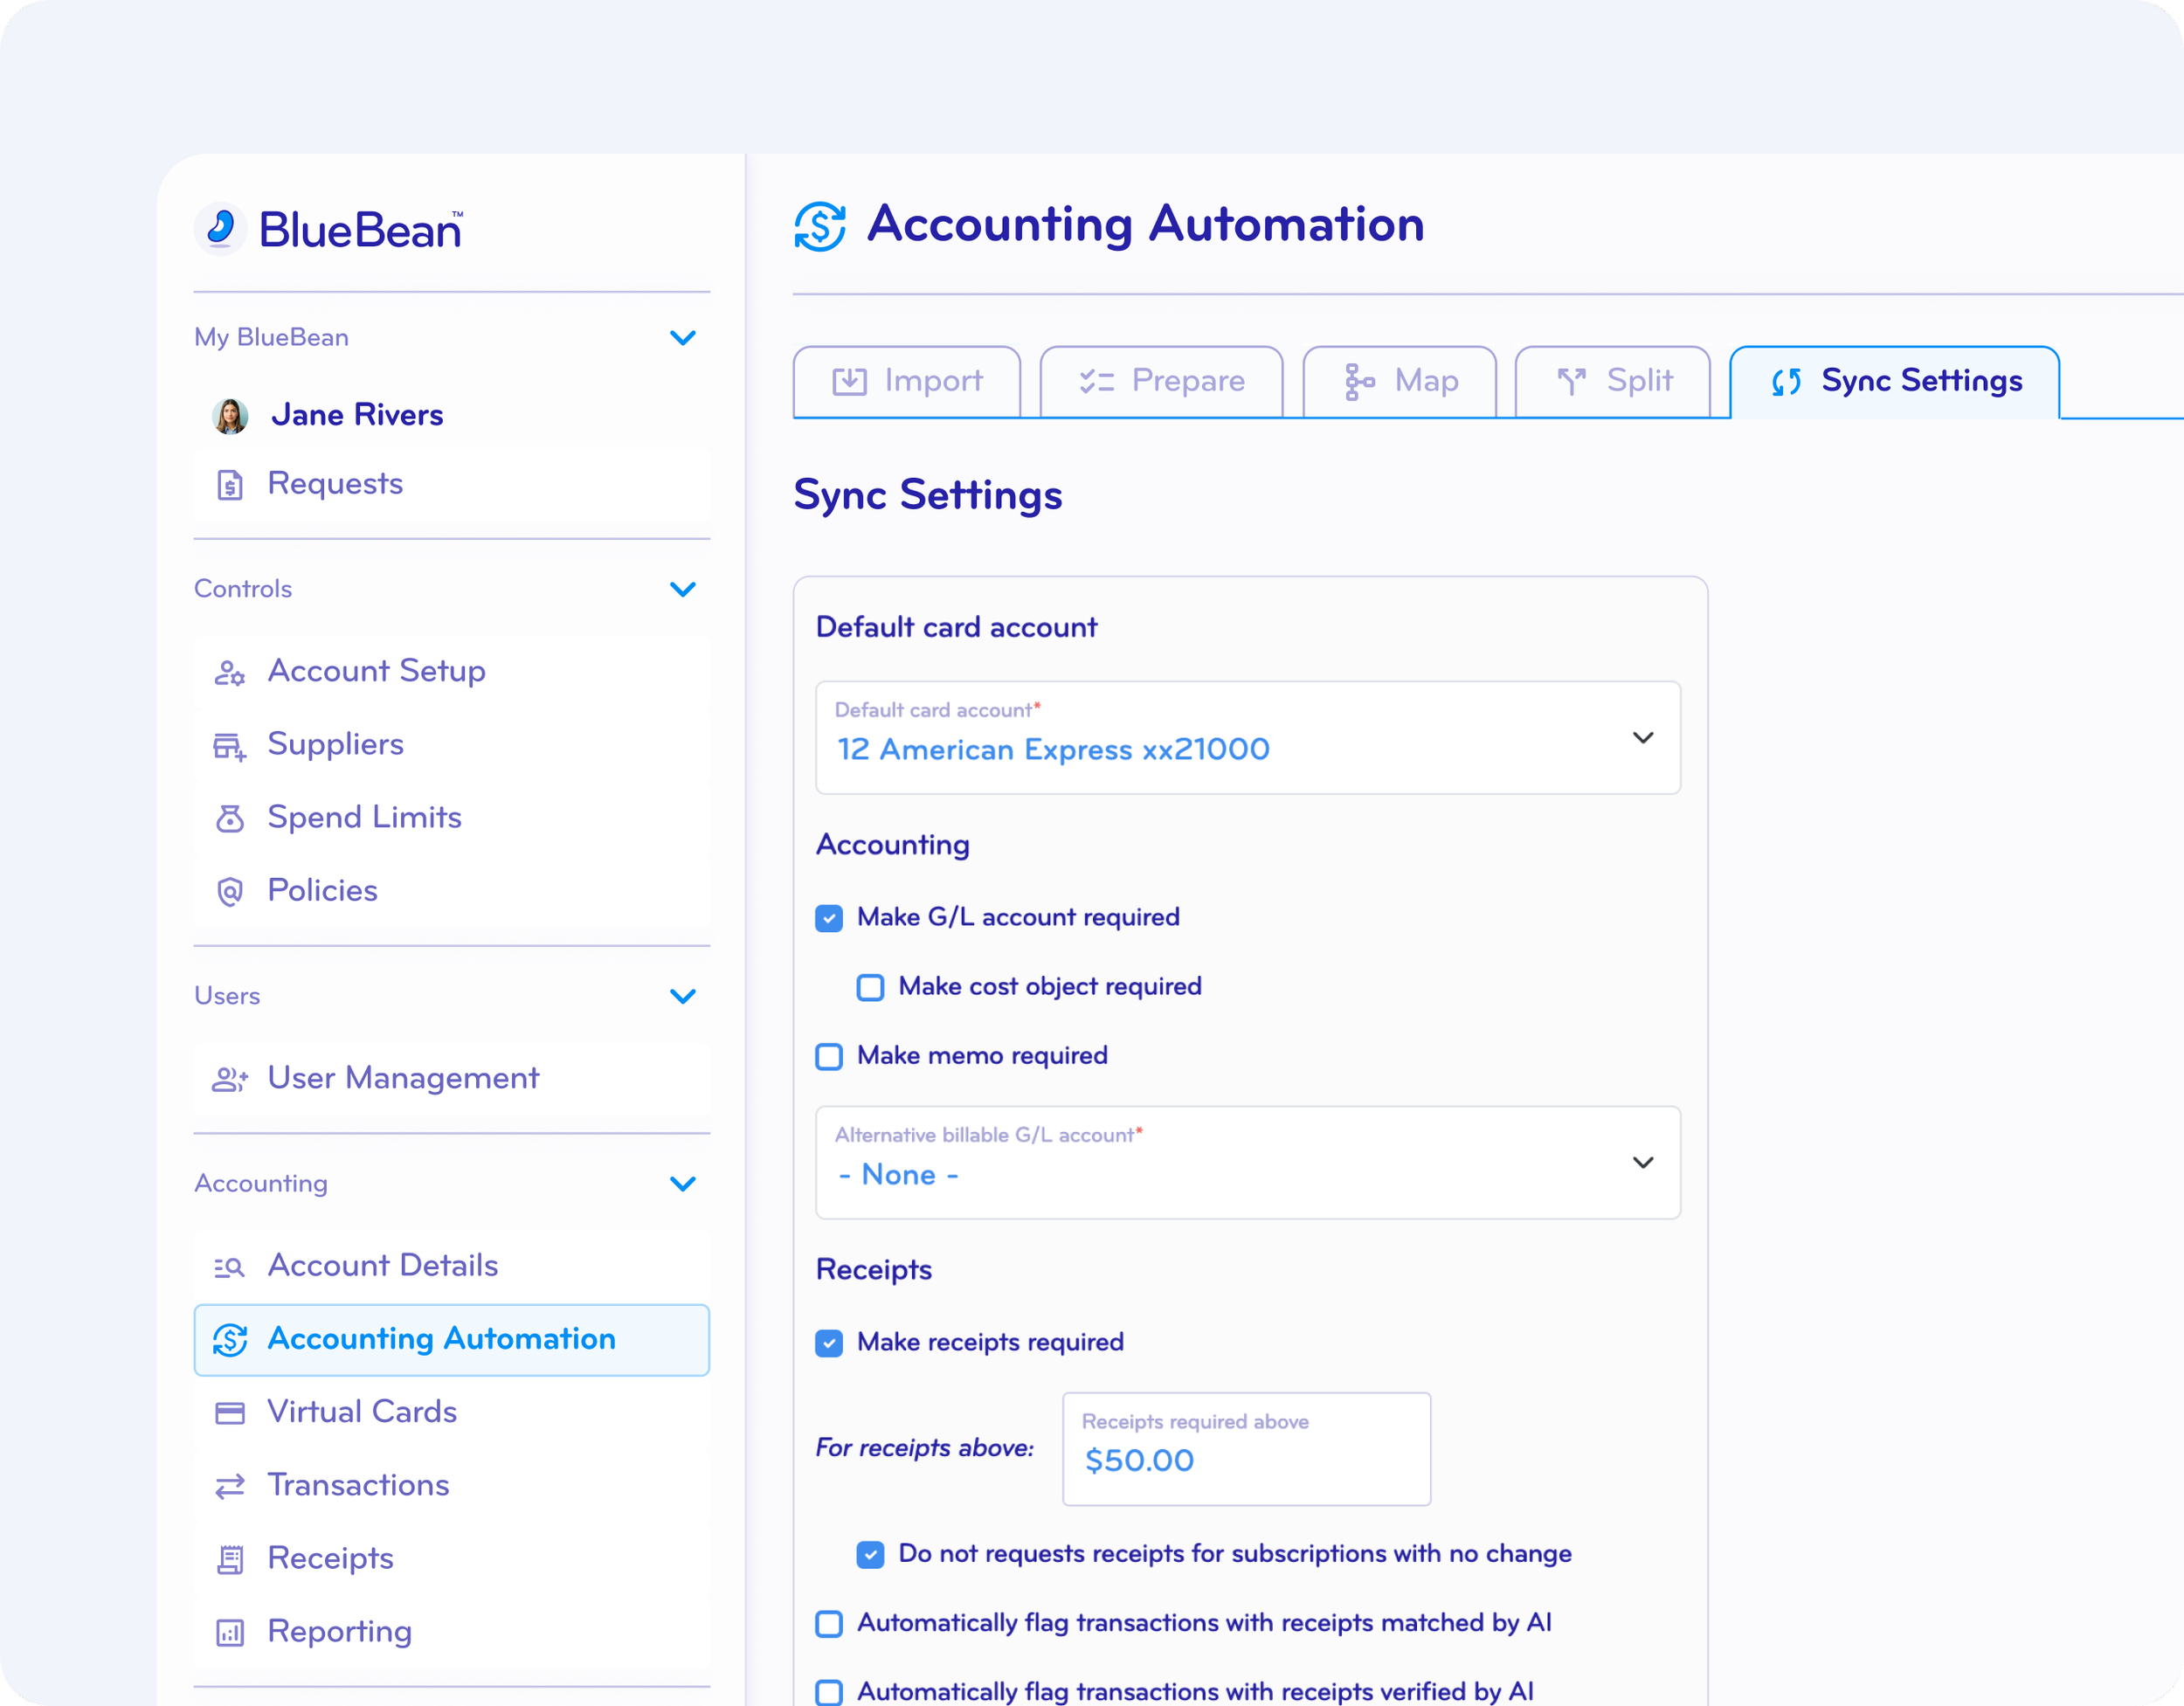2184x1706 pixels.
Task: Open User Management
Action: click(x=403, y=1078)
